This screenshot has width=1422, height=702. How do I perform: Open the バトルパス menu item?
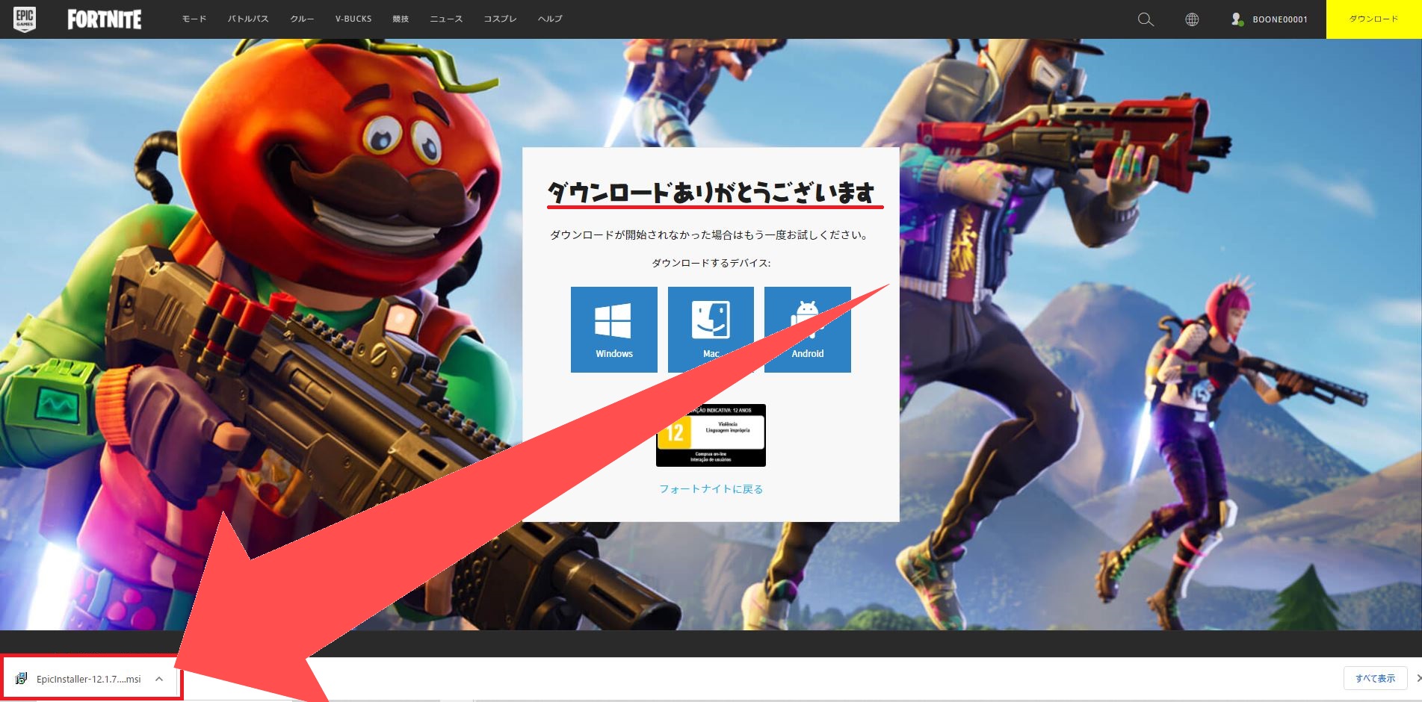(x=248, y=19)
